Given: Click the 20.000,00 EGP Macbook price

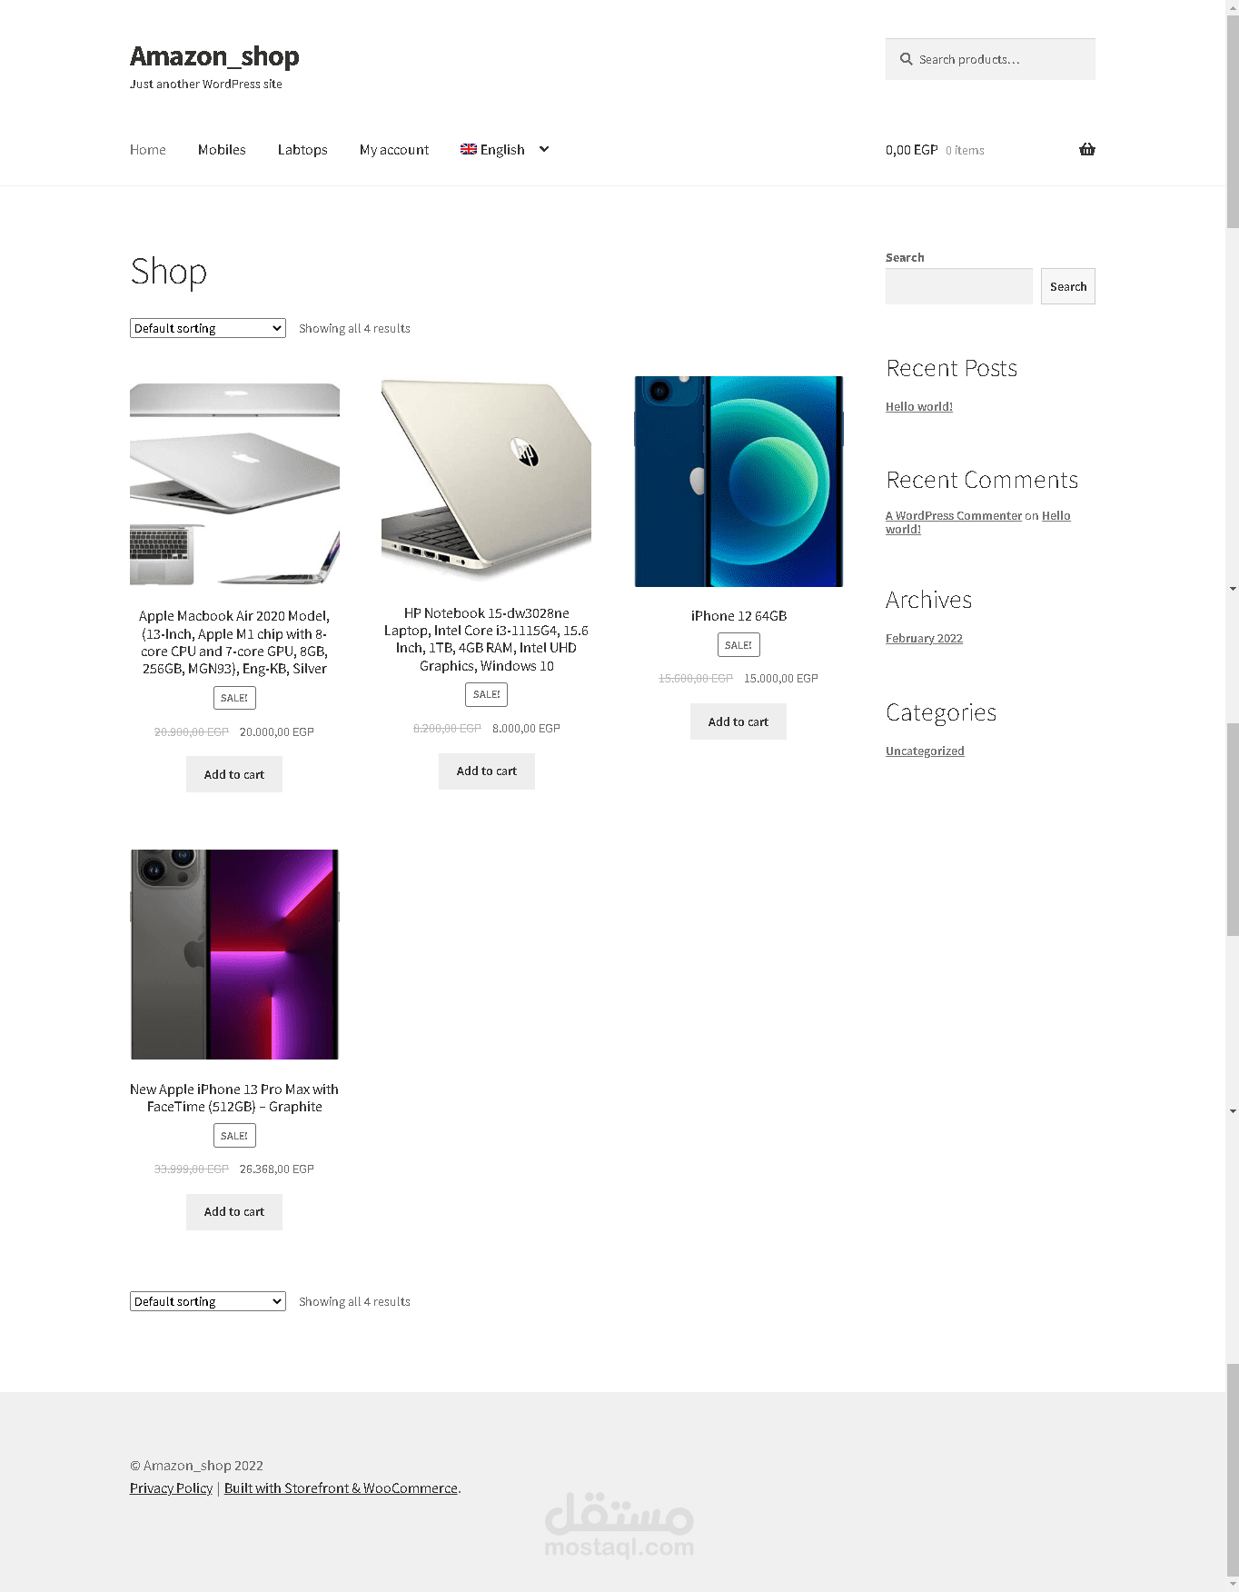Looking at the screenshot, I should click(277, 731).
